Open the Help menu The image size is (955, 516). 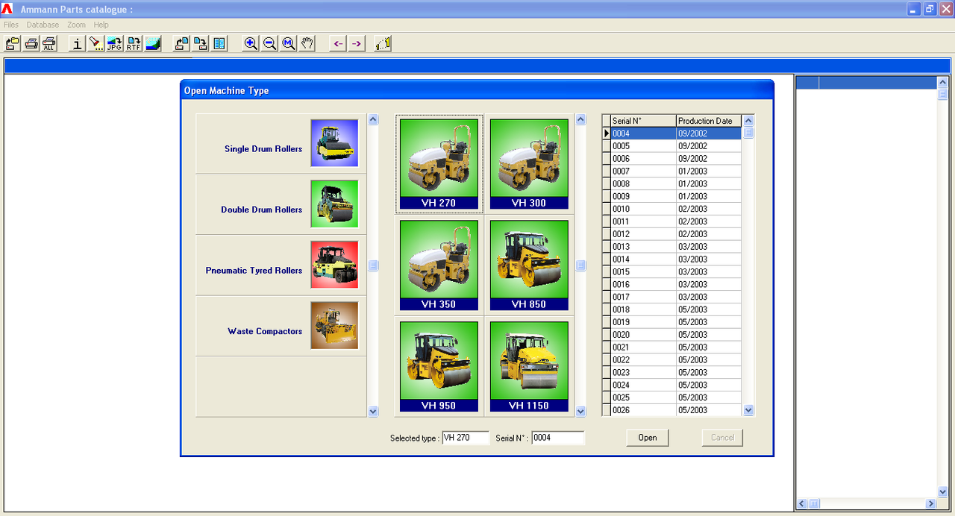[x=101, y=25]
